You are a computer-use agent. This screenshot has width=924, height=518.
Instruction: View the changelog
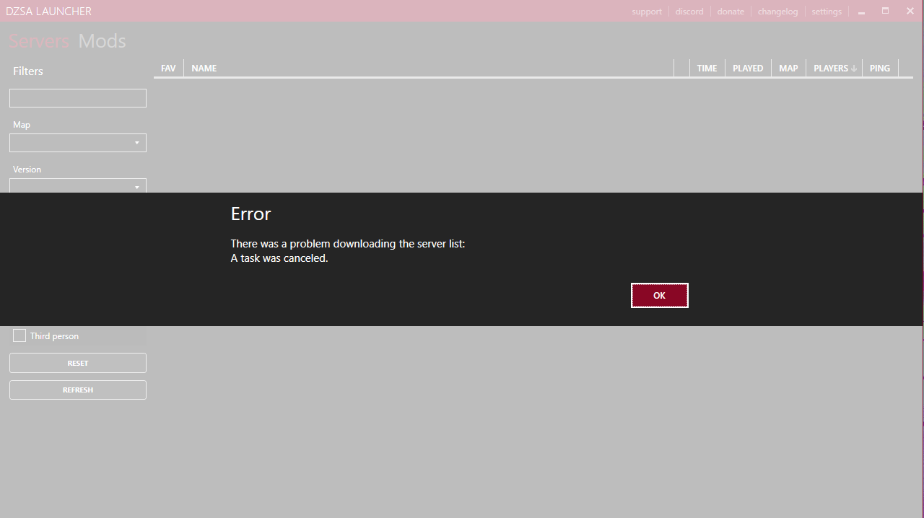(777, 12)
